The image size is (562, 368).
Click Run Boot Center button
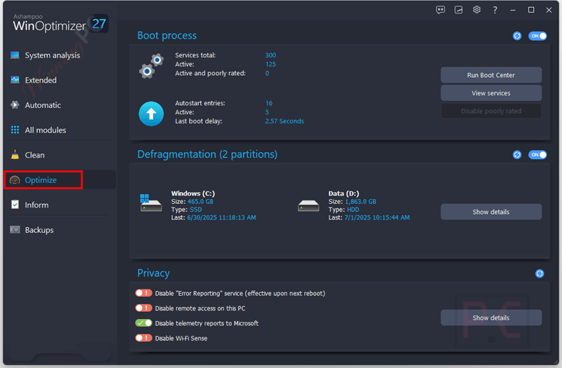tap(491, 75)
